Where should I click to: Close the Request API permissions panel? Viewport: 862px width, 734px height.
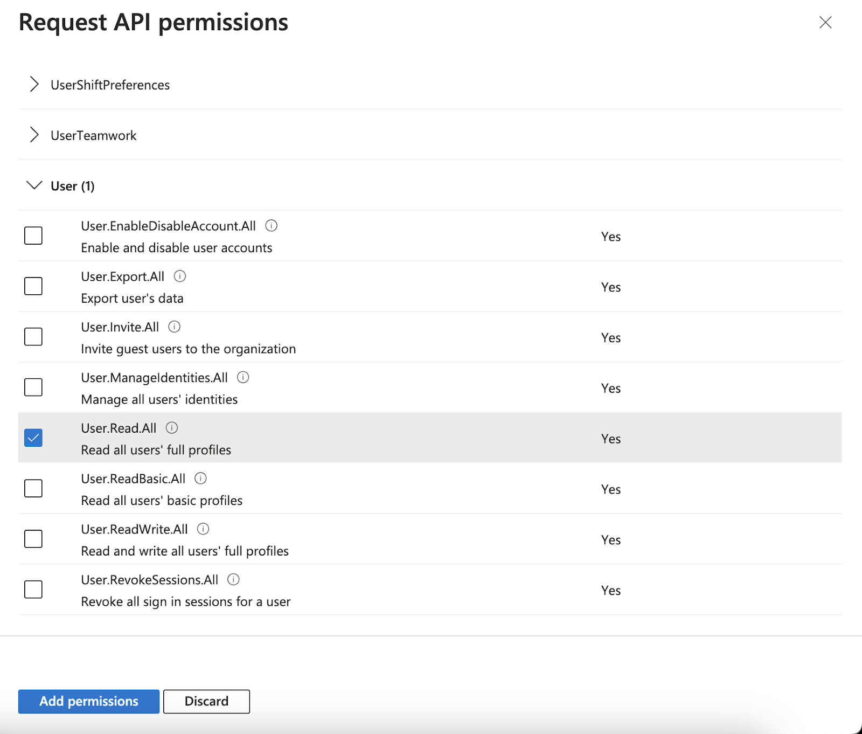pos(825,23)
